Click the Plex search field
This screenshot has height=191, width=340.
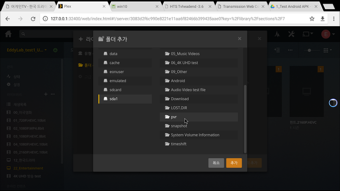(x=47, y=34)
